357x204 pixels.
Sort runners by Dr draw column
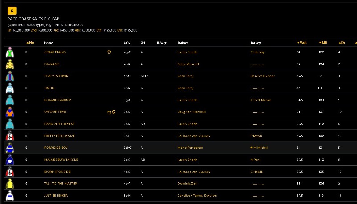coord(342,43)
